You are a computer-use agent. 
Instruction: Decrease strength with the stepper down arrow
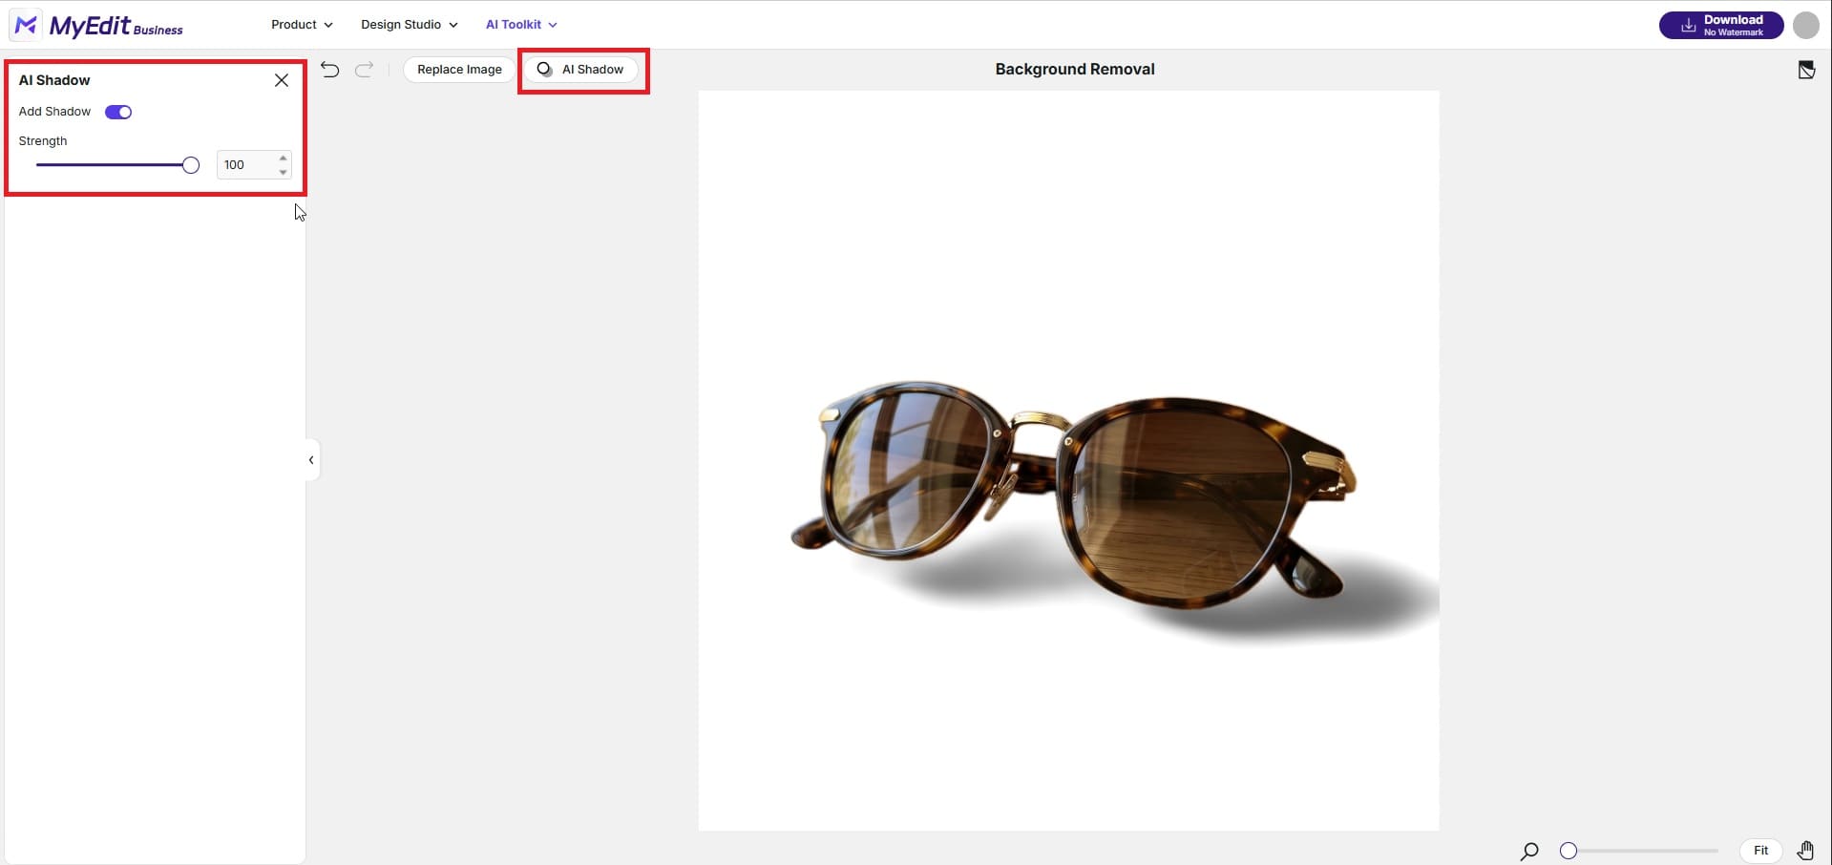point(282,172)
